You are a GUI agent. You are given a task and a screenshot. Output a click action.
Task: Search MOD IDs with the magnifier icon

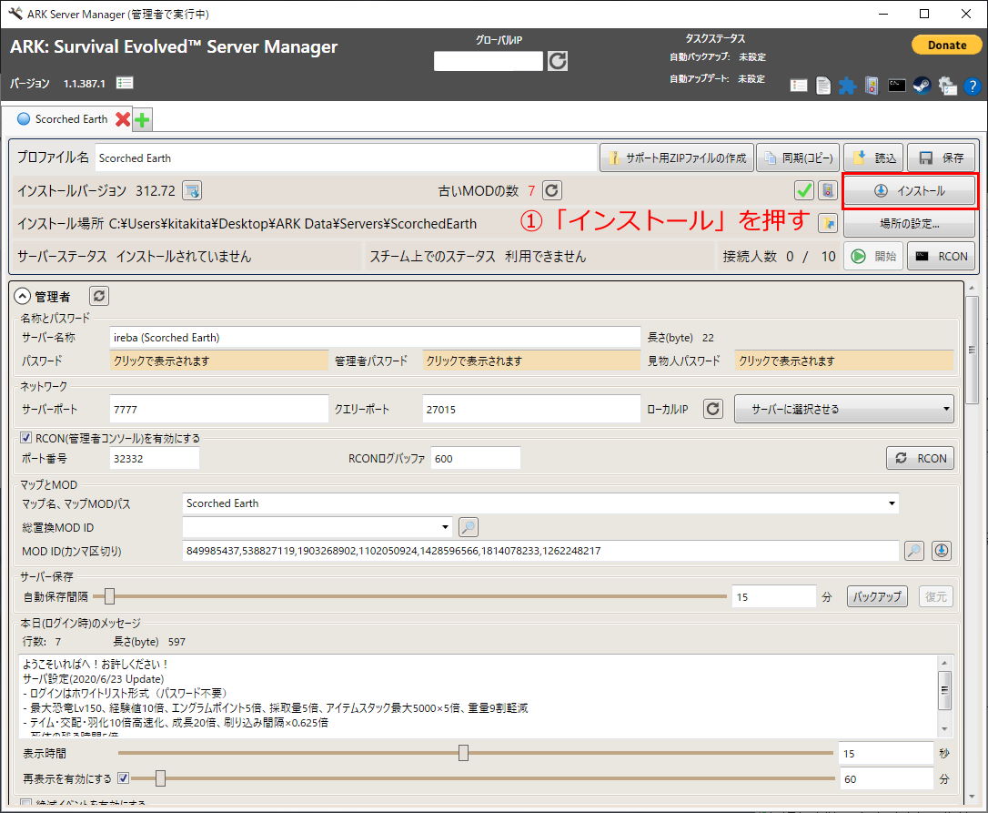(x=914, y=551)
